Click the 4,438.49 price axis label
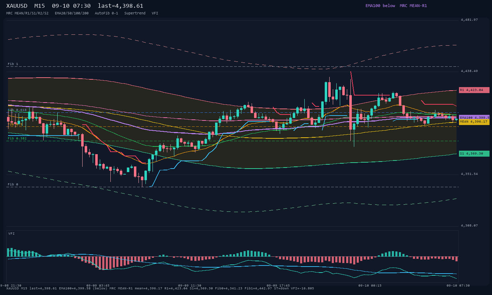Viewport: 492px width, 295px height. pyautogui.click(x=470, y=71)
